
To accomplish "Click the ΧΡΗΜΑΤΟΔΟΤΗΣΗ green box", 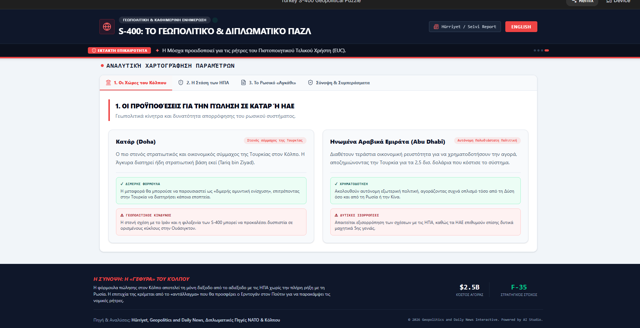I will (x=425, y=190).
